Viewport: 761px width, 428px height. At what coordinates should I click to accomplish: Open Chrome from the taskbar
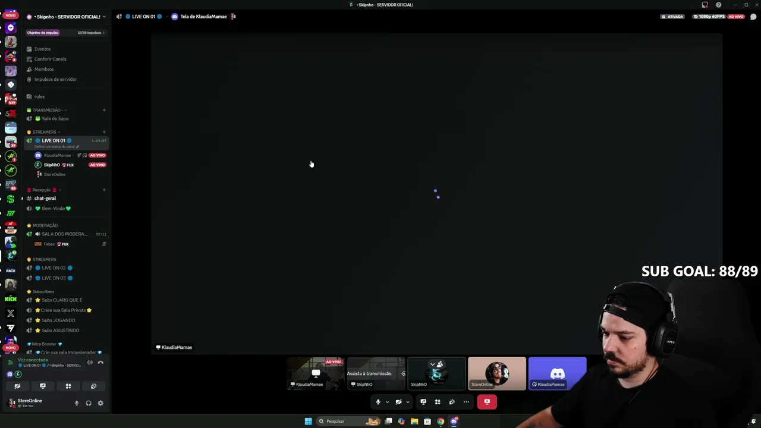point(441,421)
